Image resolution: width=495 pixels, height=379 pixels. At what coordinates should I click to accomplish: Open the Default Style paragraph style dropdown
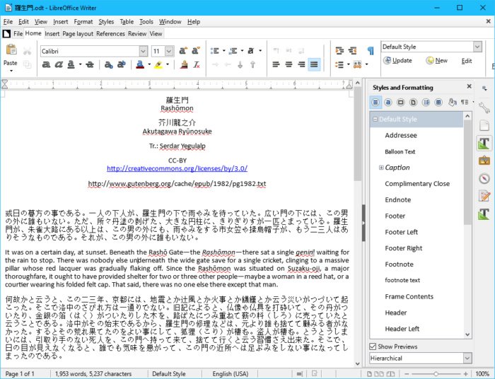(477, 47)
